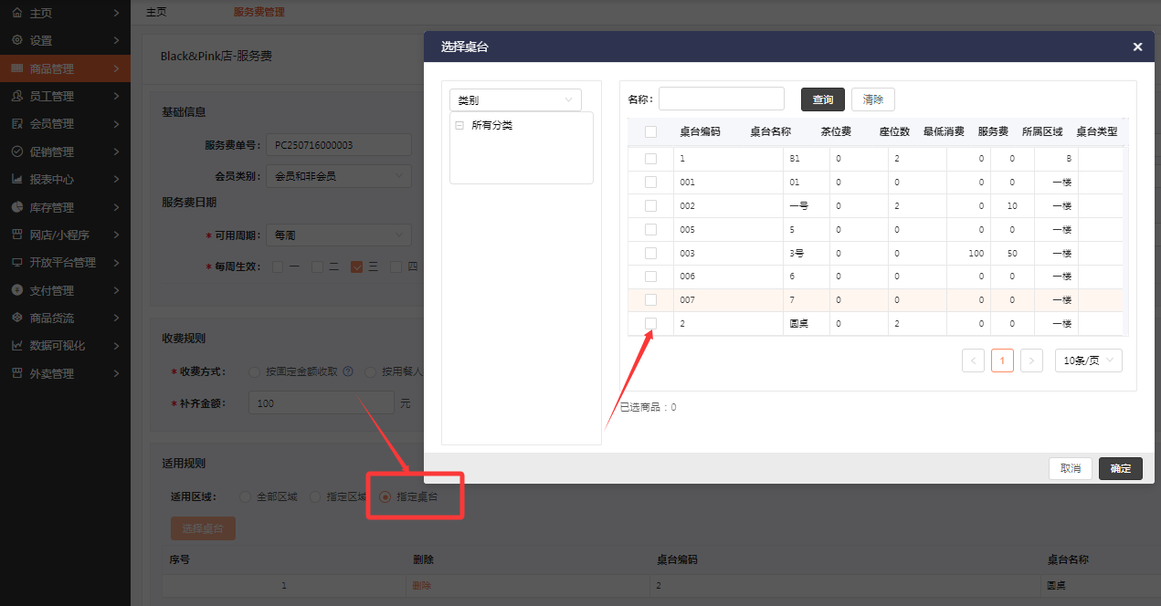The image size is (1161, 606).
Task: Select the 全部区域 radio option
Action: pyautogui.click(x=245, y=496)
